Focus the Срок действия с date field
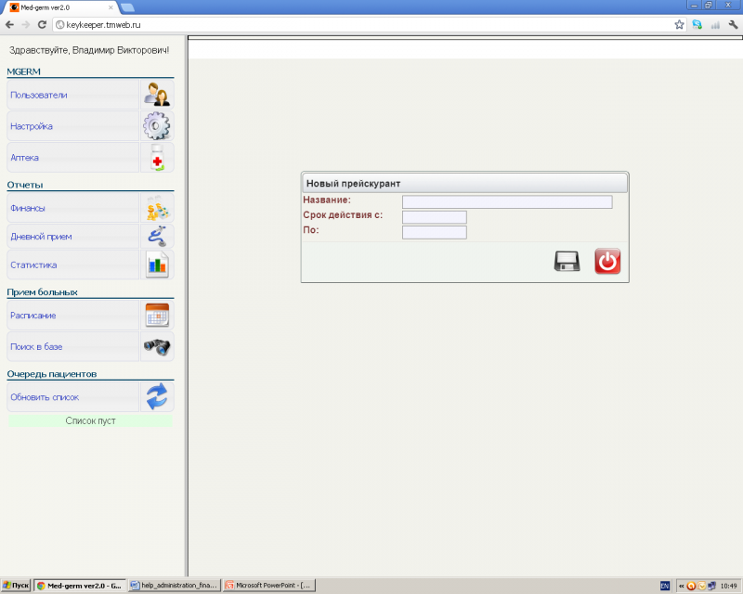This screenshot has width=743, height=594. [434, 217]
